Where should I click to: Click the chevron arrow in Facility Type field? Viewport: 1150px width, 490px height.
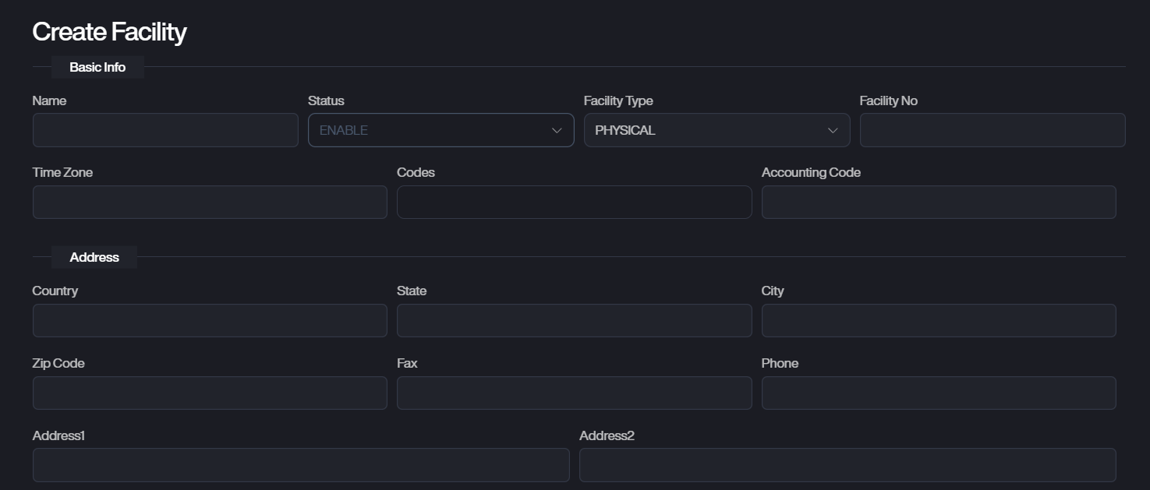(x=833, y=130)
